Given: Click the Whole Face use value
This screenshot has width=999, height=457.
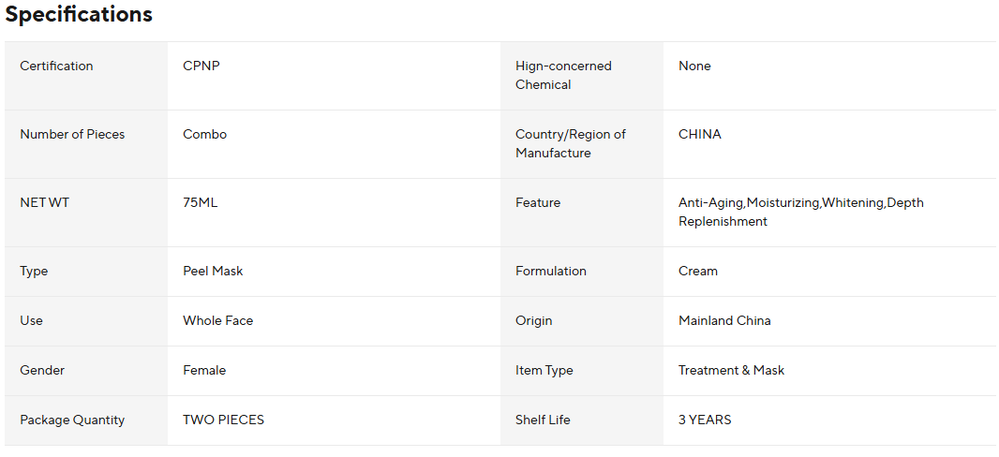Looking at the screenshot, I should (217, 321).
